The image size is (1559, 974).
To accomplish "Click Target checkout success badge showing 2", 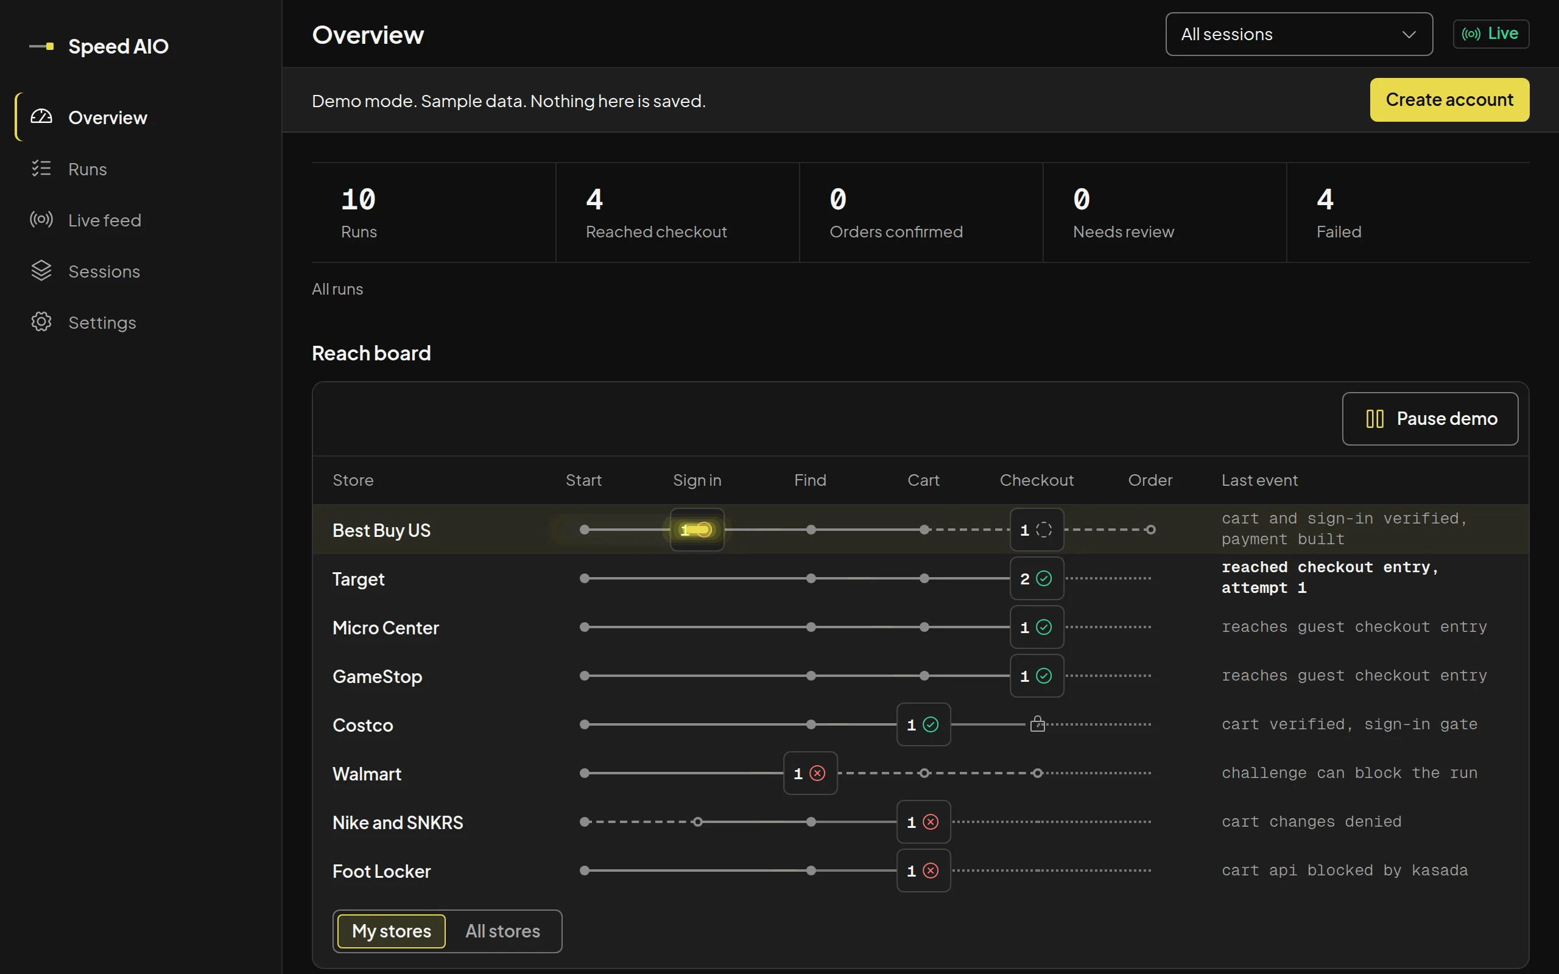I will (x=1036, y=578).
